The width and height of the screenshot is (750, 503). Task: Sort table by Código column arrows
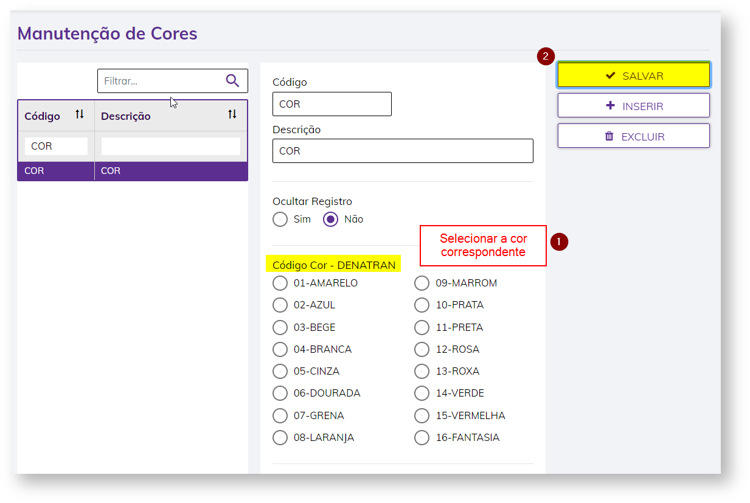coord(80,114)
